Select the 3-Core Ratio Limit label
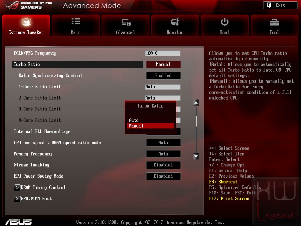The height and width of the screenshot is (226, 301). pyautogui.click(x=40, y=109)
